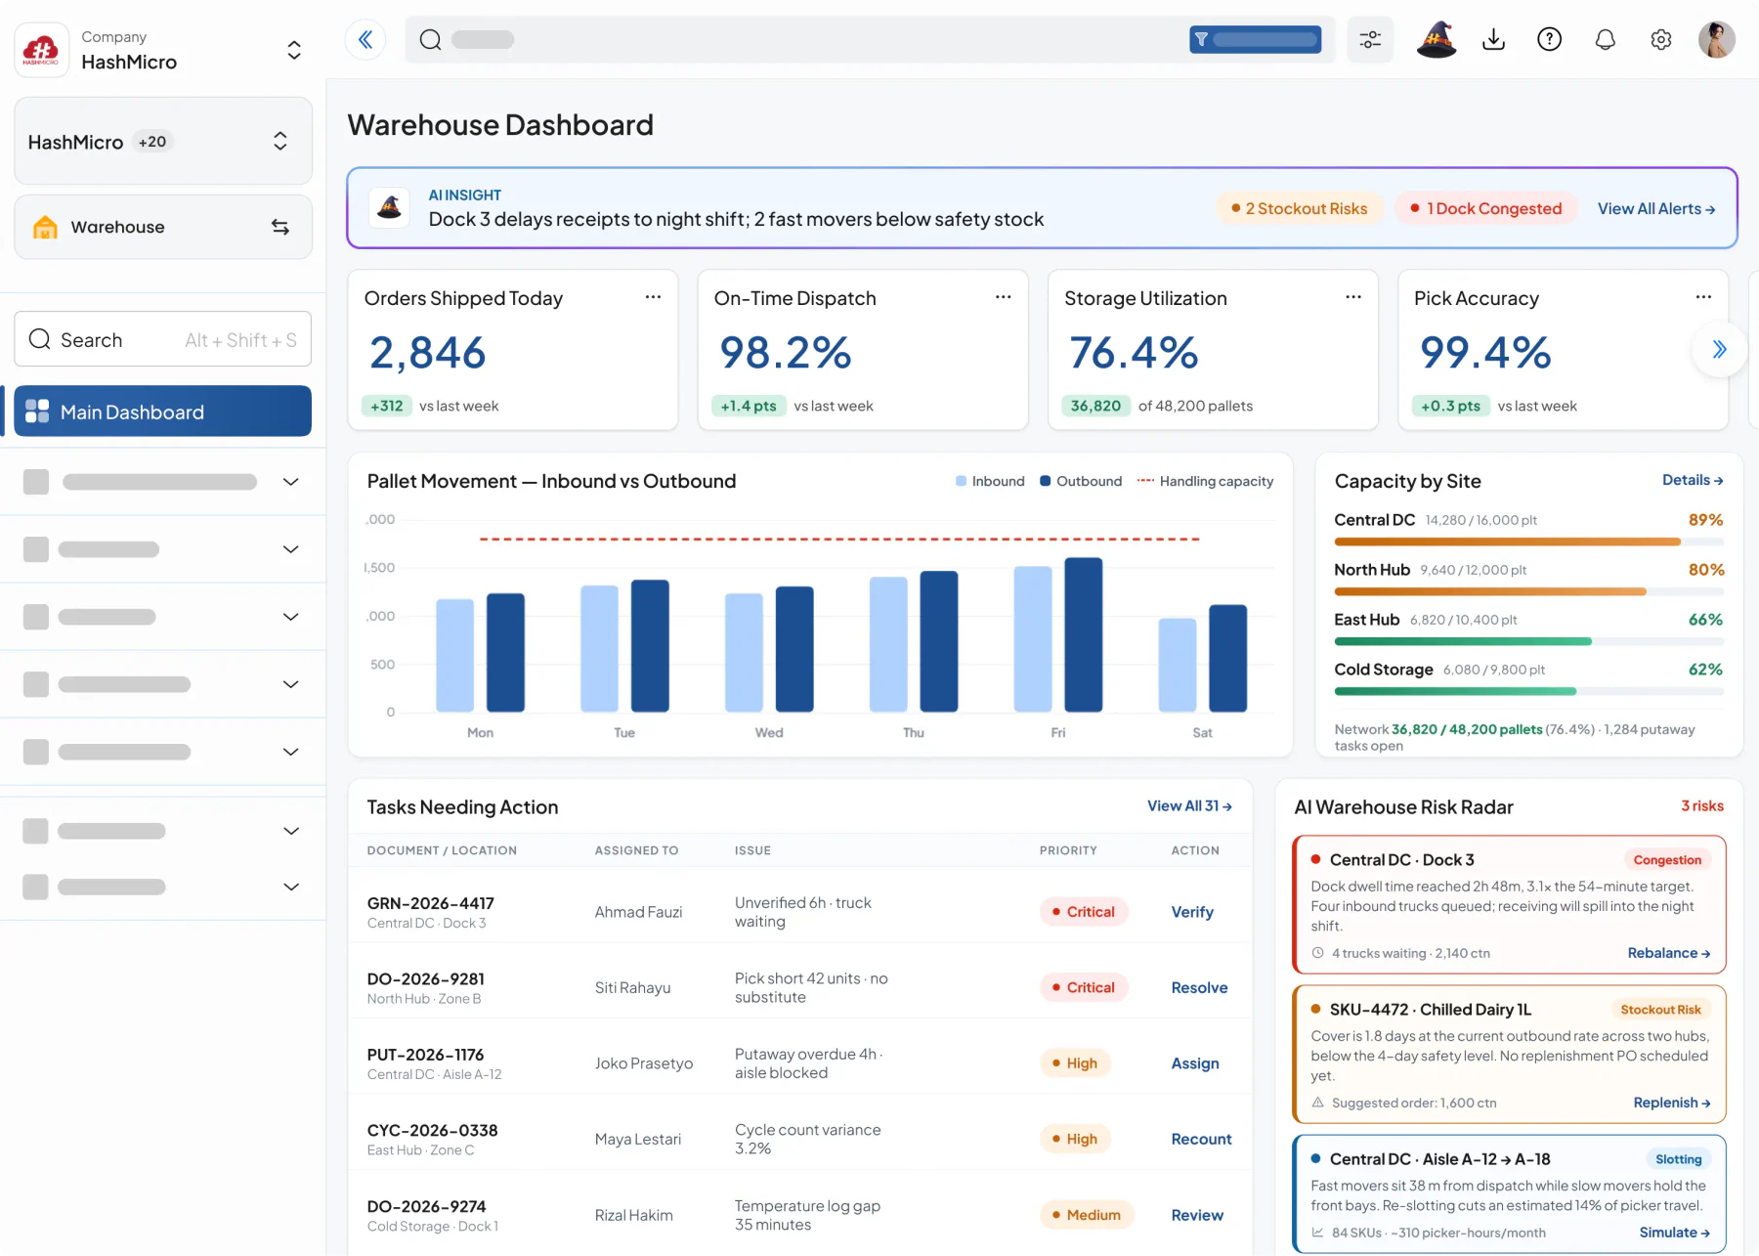The image size is (1759, 1256).
Task: Expand the Company HashMicro selector
Action: (x=293, y=50)
